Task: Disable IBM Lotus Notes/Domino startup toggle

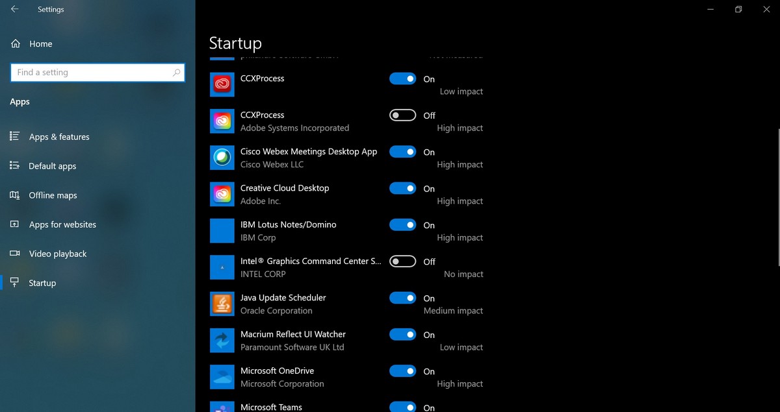Action: click(402, 224)
